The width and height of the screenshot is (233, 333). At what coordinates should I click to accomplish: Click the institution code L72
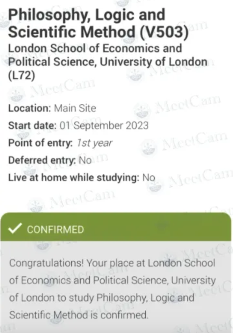(x=21, y=75)
